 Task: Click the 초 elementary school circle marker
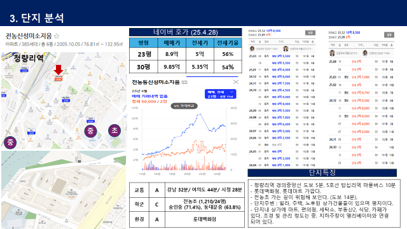point(114,130)
